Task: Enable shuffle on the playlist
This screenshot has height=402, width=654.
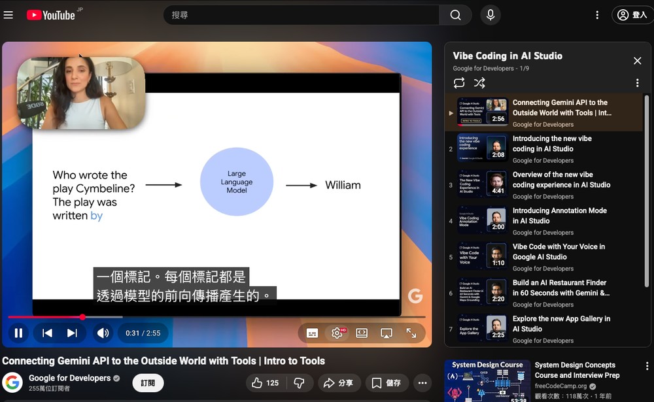Action: tap(479, 83)
